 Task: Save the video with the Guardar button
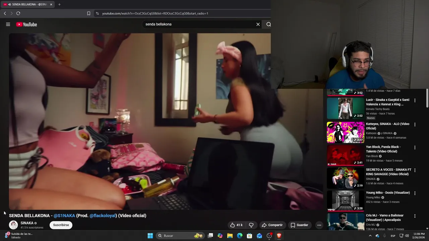[x=299, y=225]
